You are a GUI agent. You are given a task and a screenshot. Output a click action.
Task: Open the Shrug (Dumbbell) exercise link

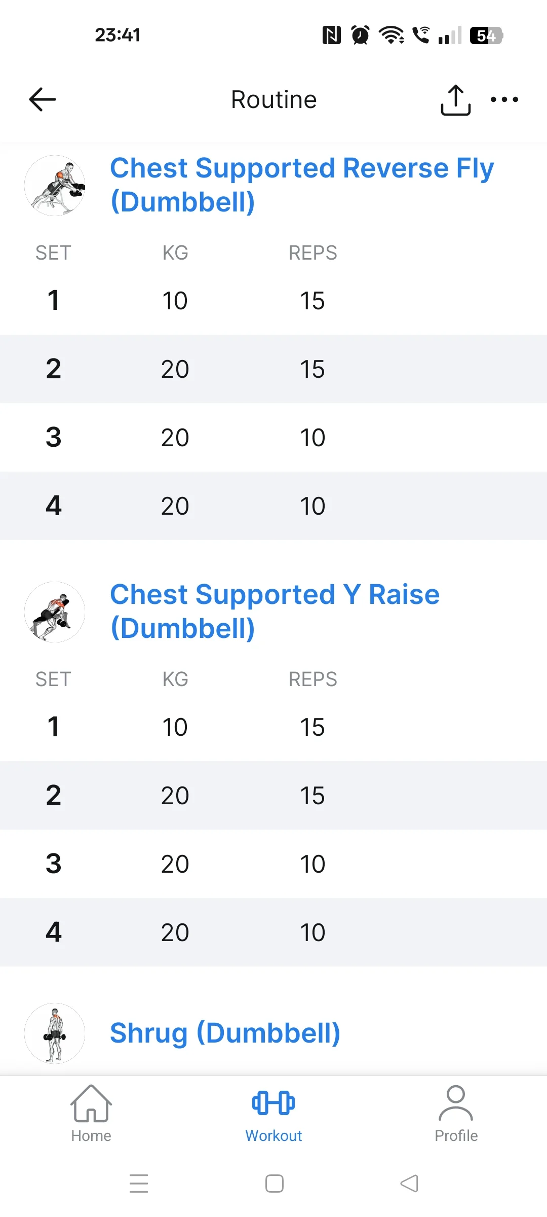click(225, 1033)
